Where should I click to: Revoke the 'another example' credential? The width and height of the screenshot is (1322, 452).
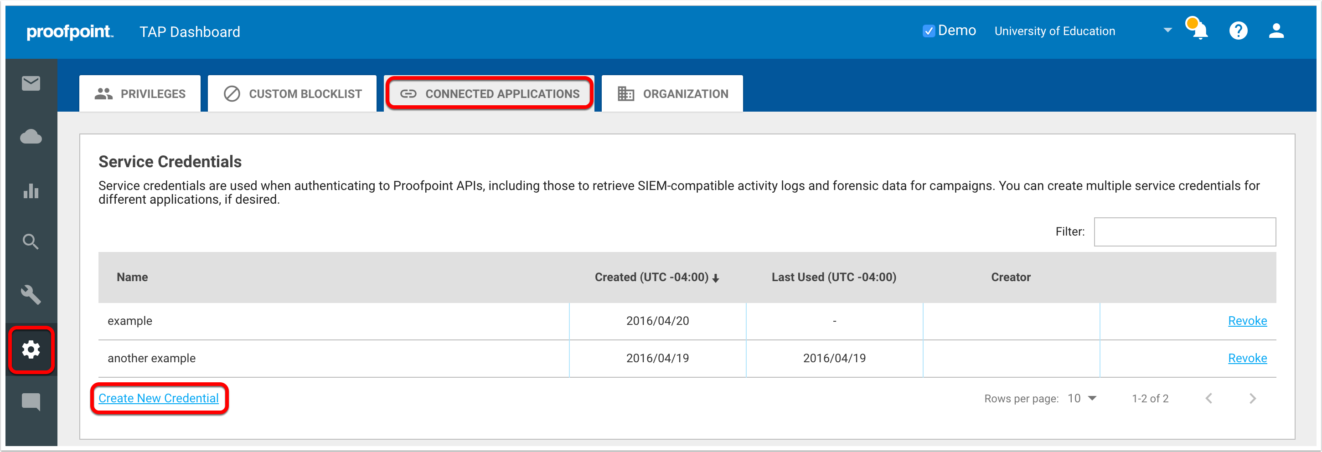(x=1247, y=358)
